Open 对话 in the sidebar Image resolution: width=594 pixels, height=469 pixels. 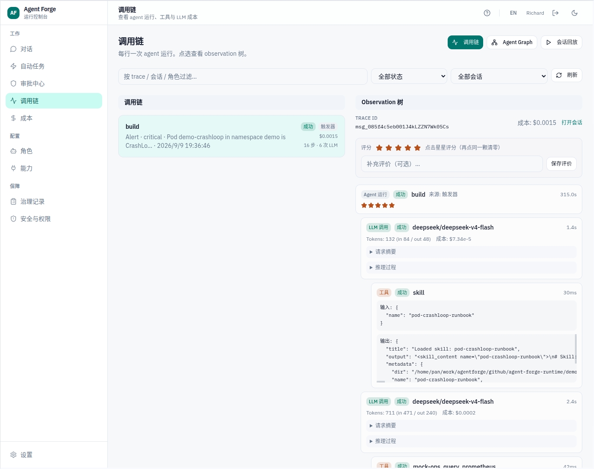(x=54, y=49)
